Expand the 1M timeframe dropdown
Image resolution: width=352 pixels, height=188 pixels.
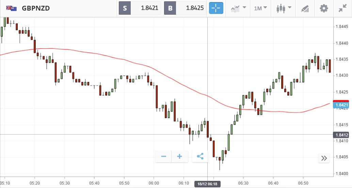click(260, 8)
